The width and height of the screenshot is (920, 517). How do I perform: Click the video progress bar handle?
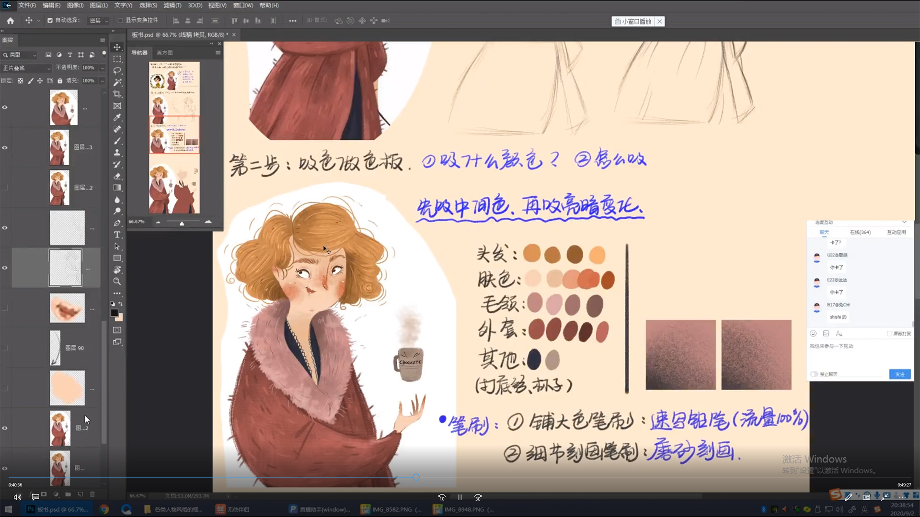pyautogui.click(x=416, y=477)
